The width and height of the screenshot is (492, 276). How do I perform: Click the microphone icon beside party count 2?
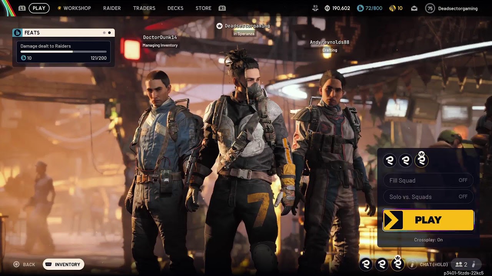(x=474, y=264)
